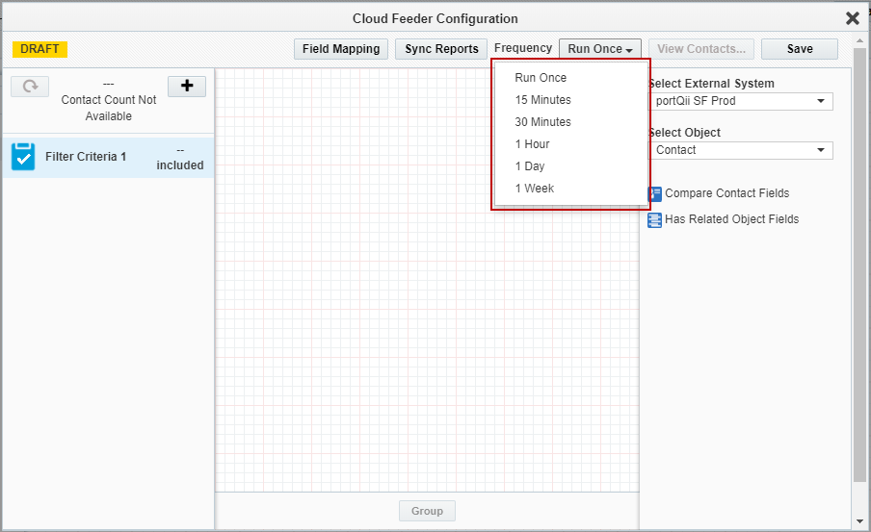Choose 15 Minutes frequency option
This screenshot has width=871, height=532.
(x=542, y=100)
